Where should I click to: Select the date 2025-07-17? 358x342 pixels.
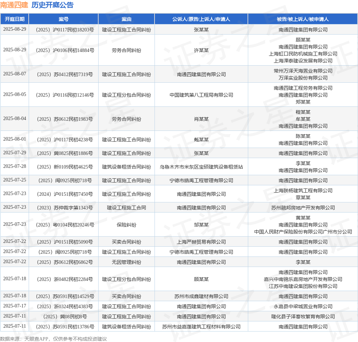pos(15,306)
